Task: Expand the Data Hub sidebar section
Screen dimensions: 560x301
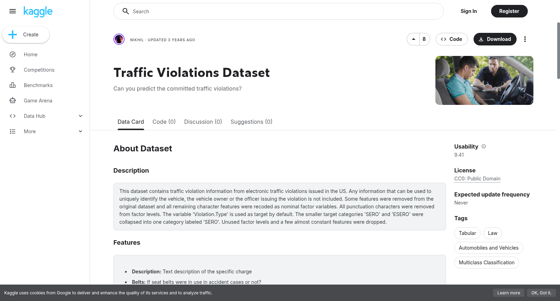Action: [x=80, y=116]
